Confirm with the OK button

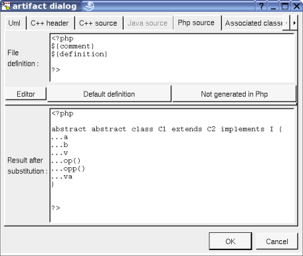(231, 242)
